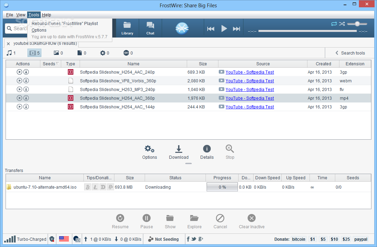The height and width of the screenshot is (247, 377).
Task: Open the Tools menu
Action: 34,15
